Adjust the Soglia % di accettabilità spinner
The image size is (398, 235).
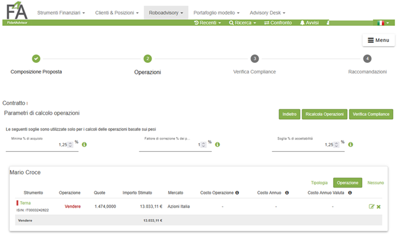336,145
